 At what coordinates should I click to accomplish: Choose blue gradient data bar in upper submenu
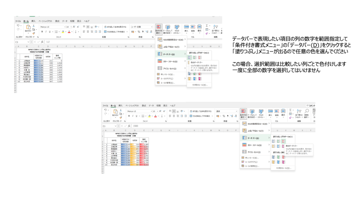(190, 57)
